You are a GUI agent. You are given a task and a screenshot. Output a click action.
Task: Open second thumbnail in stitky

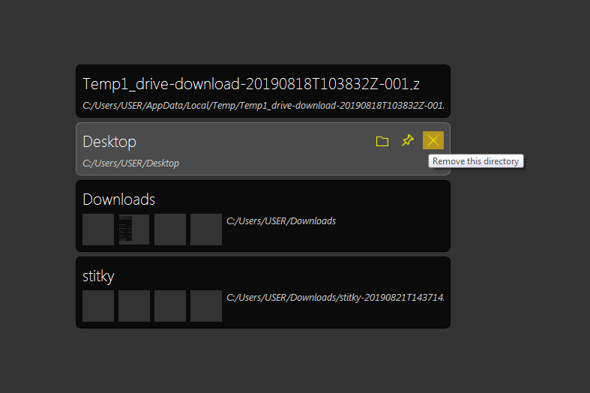pyautogui.click(x=134, y=306)
